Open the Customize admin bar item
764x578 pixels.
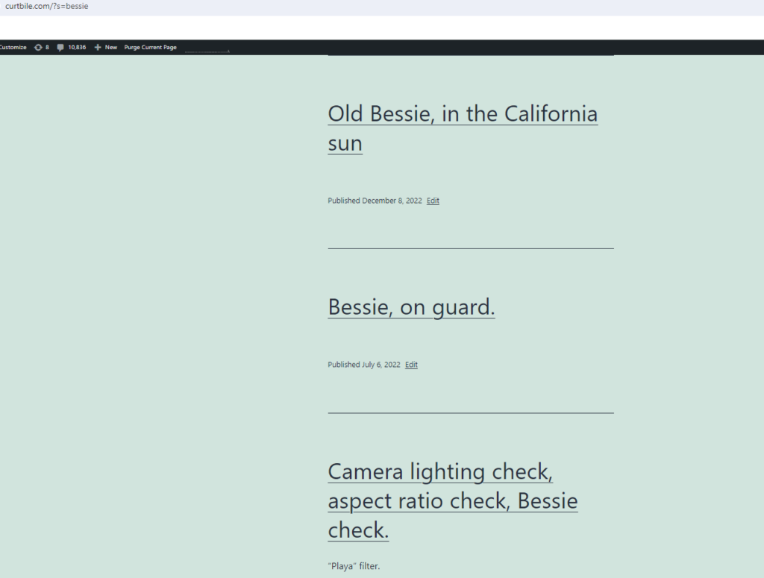13,47
